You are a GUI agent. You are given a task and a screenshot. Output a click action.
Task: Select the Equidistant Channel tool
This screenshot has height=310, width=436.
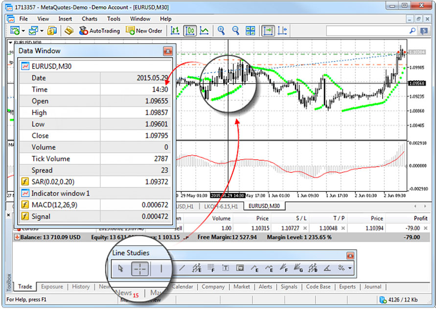click(x=197, y=268)
